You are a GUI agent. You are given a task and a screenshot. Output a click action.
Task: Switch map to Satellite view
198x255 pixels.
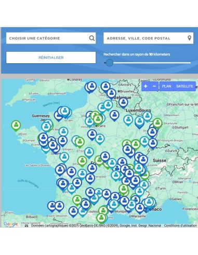coord(184,86)
